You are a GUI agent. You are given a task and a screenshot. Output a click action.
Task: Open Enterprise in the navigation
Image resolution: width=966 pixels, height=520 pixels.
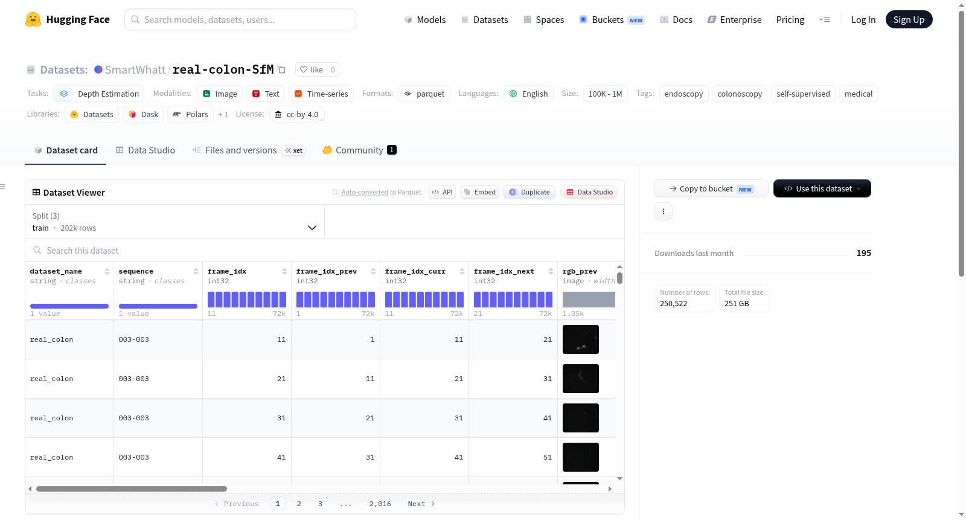734,19
